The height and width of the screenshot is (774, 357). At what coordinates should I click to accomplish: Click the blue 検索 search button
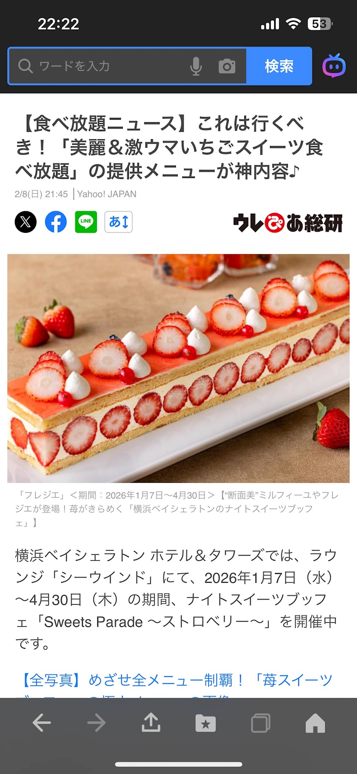[279, 66]
